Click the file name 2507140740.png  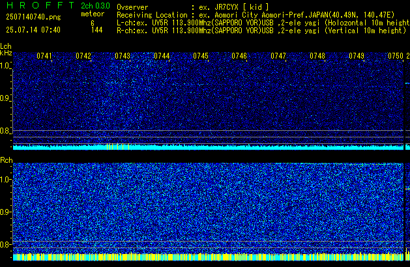(33, 17)
